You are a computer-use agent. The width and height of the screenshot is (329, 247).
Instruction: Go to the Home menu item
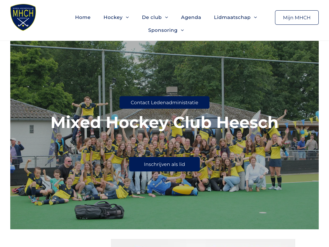[x=83, y=17]
